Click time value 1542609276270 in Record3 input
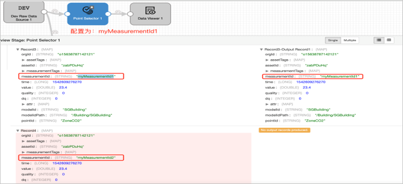 67,82
